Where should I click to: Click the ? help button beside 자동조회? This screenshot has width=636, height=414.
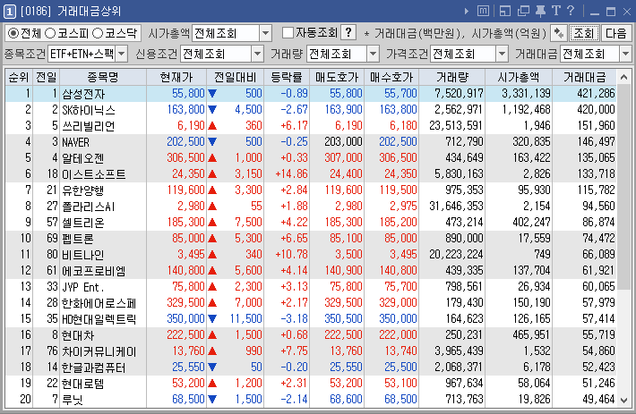pos(348,32)
